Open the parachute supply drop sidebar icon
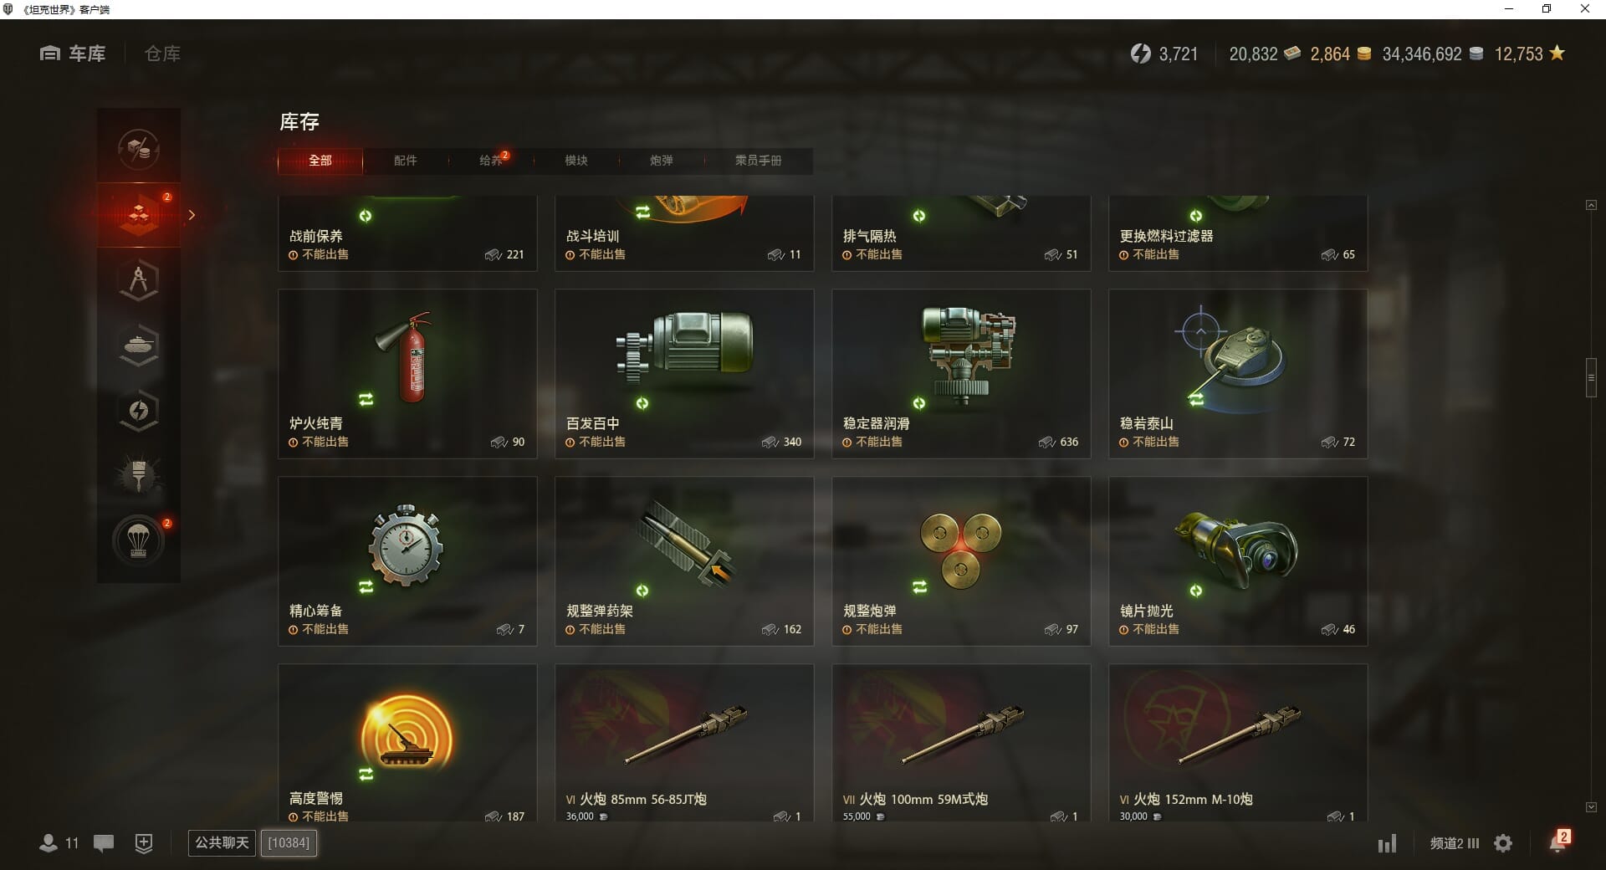 pos(139,541)
